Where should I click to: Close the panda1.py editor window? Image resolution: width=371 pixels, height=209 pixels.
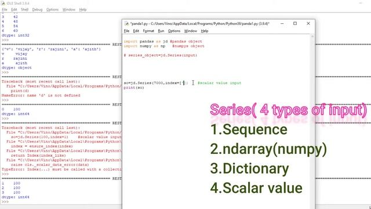(x=308, y=23)
